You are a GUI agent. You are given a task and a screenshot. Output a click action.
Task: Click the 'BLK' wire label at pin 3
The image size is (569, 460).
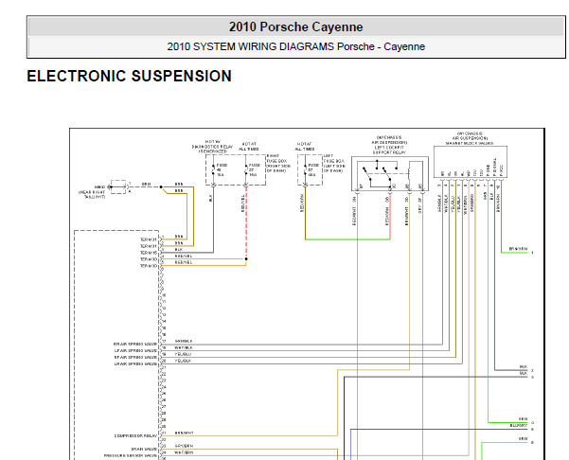[179, 250]
